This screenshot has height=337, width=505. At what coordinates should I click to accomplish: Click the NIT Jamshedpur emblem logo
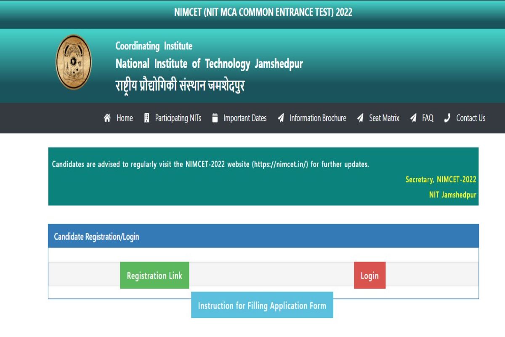click(74, 62)
